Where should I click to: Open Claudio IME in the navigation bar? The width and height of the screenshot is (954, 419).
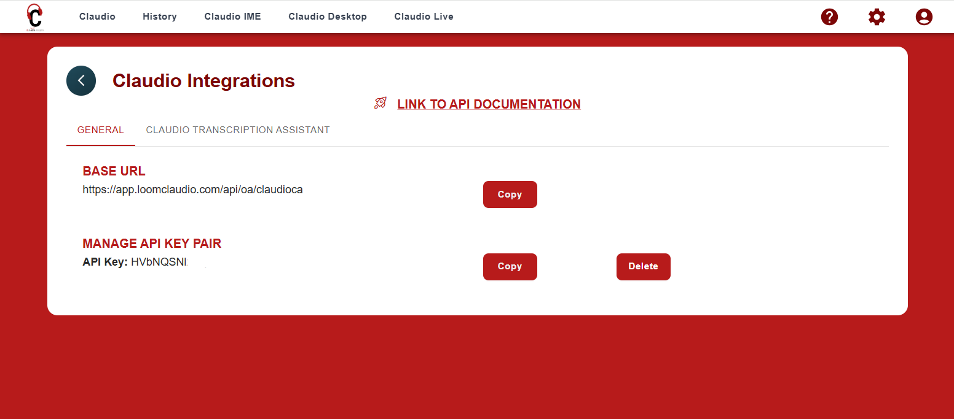point(232,17)
